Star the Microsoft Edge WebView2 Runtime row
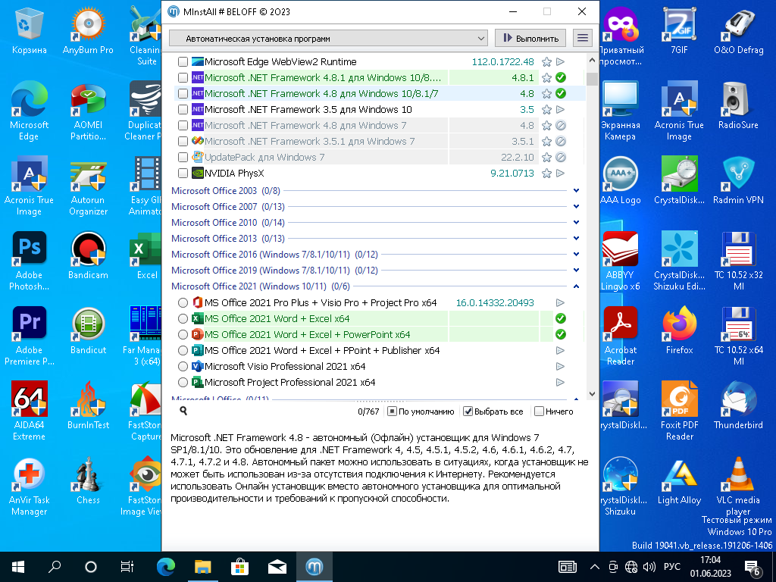776x582 pixels. tap(546, 62)
